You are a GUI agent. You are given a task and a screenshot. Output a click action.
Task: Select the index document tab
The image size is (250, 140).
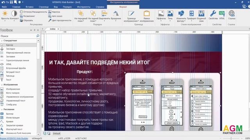coord(52,29)
